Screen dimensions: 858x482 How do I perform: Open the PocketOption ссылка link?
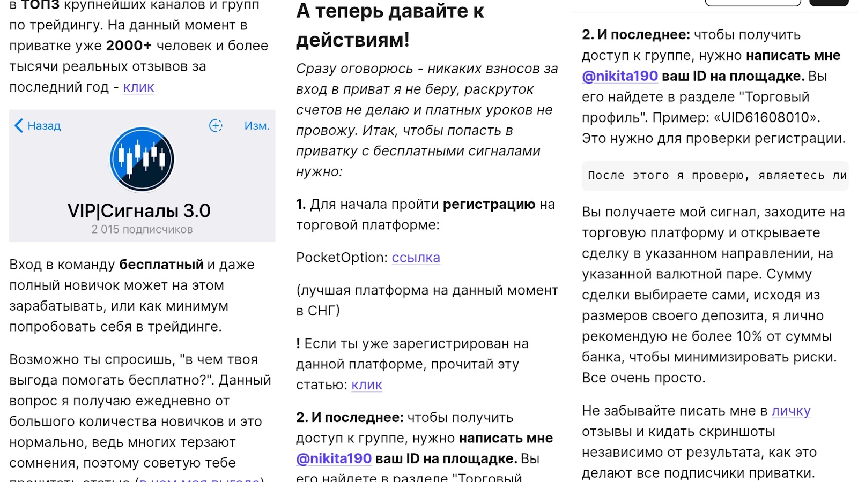416,258
